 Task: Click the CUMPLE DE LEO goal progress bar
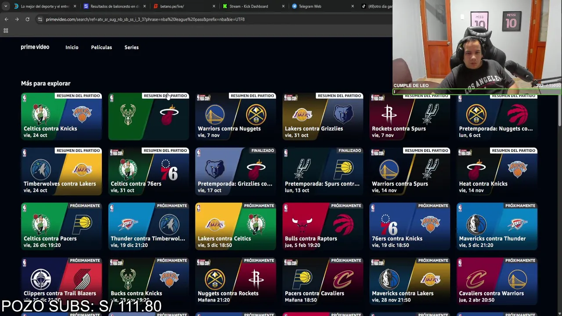point(477,92)
